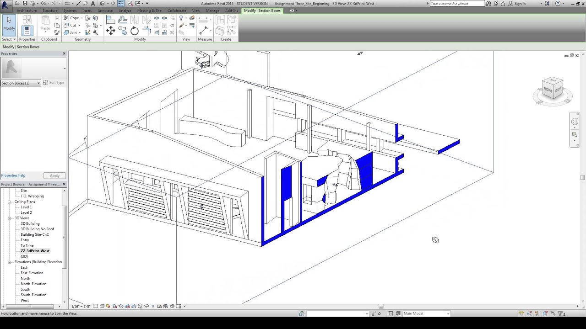Toggle Select Links icon in status bar
586x329 pixels.
pyautogui.click(x=521, y=313)
